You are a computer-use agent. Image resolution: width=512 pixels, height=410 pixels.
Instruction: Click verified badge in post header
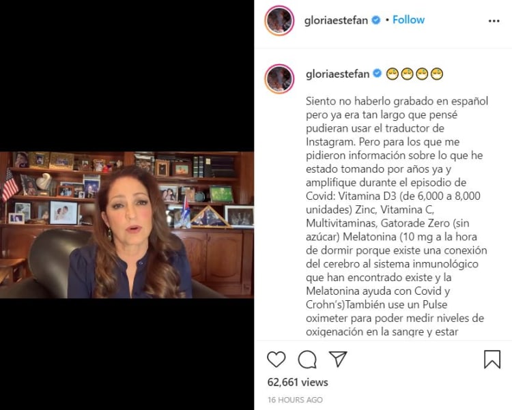click(x=376, y=20)
